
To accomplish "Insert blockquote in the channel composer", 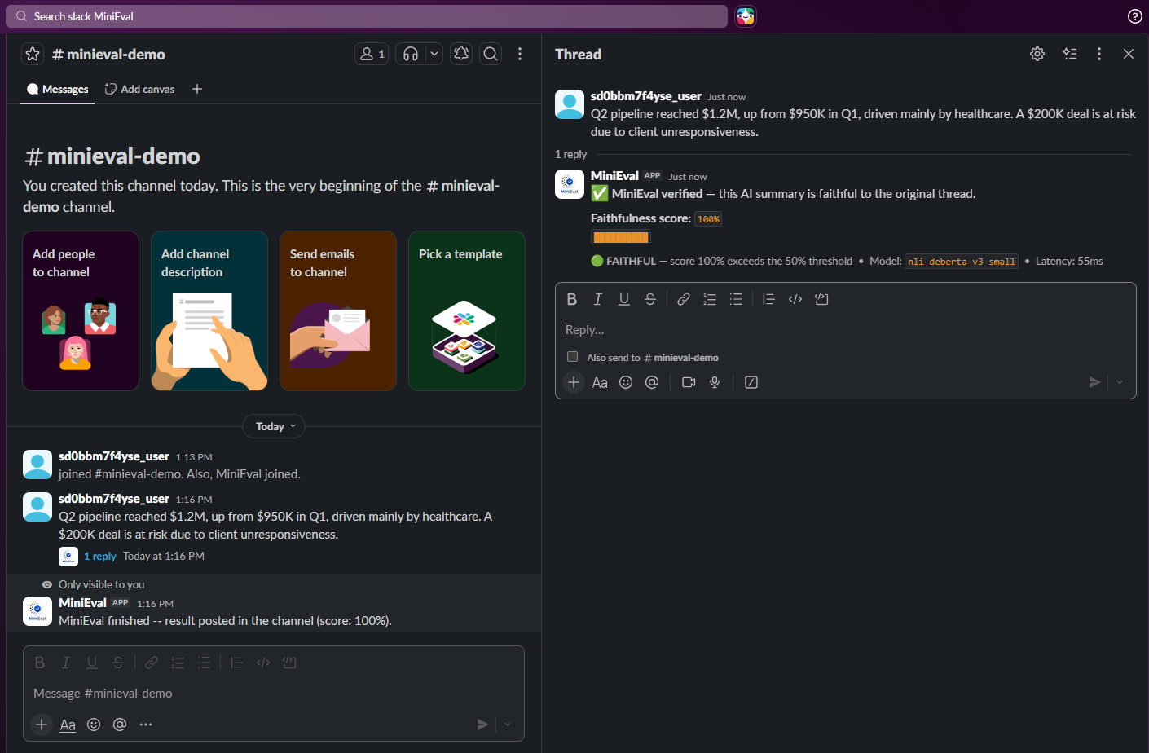I will pyautogui.click(x=237, y=663).
